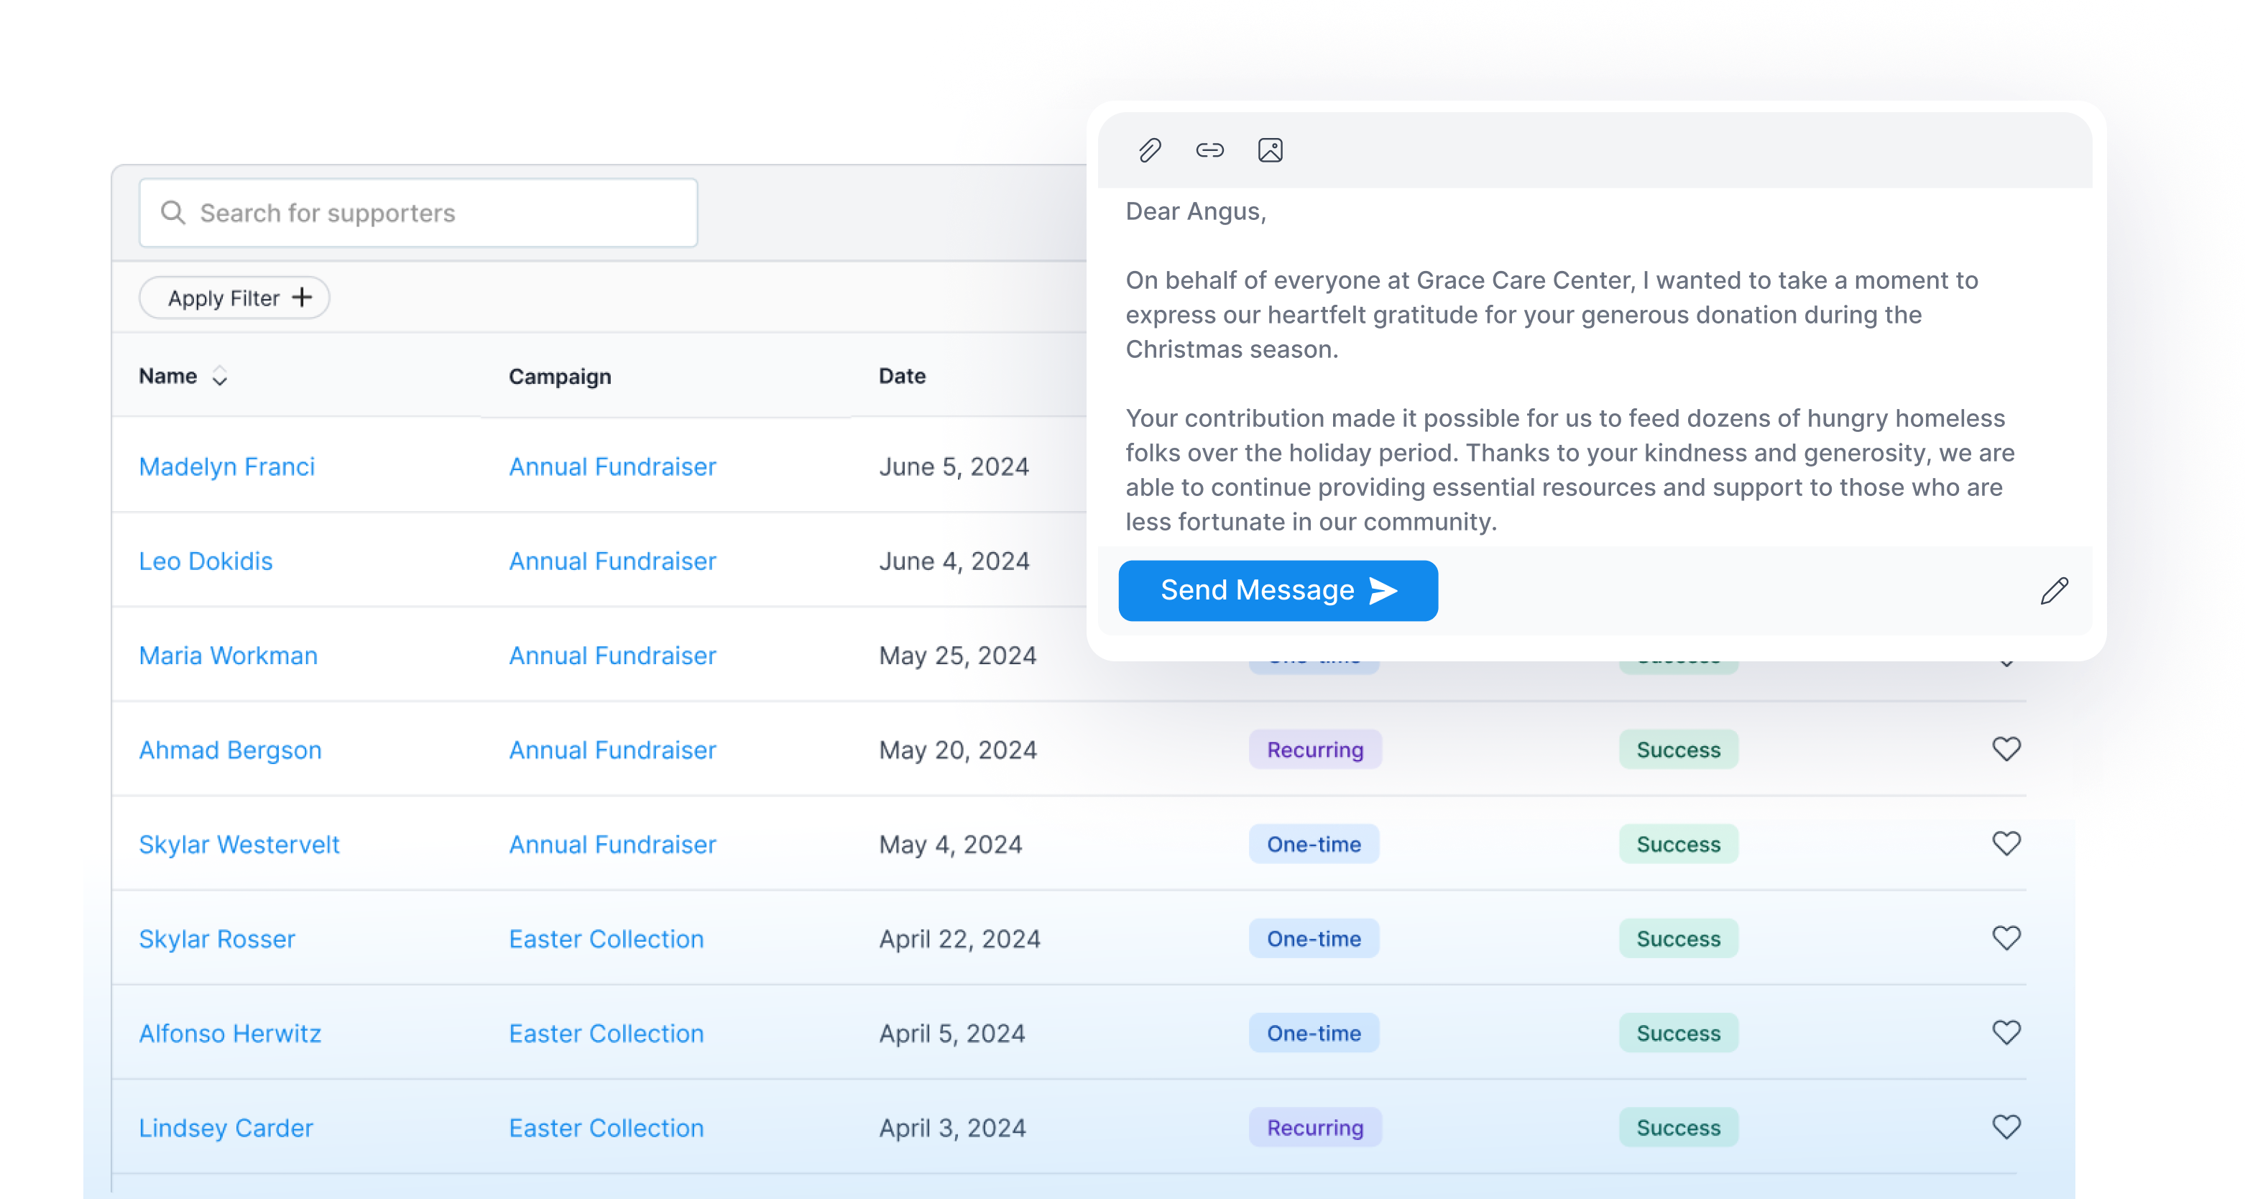The image size is (2245, 1199).
Task: Open Madelyn Franci supporter link
Action: tap(226, 467)
